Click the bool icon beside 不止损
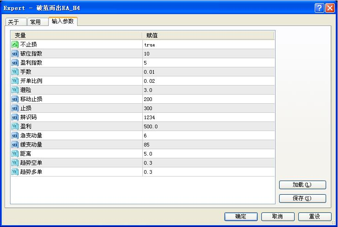 coord(15,45)
